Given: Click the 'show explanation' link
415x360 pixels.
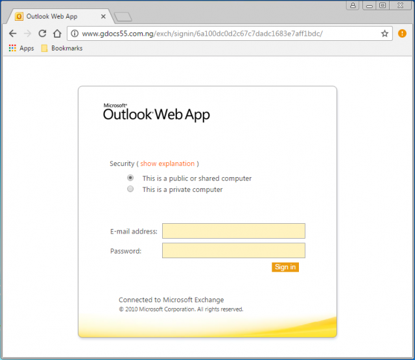Looking at the screenshot, I should click(x=167, y=163).
